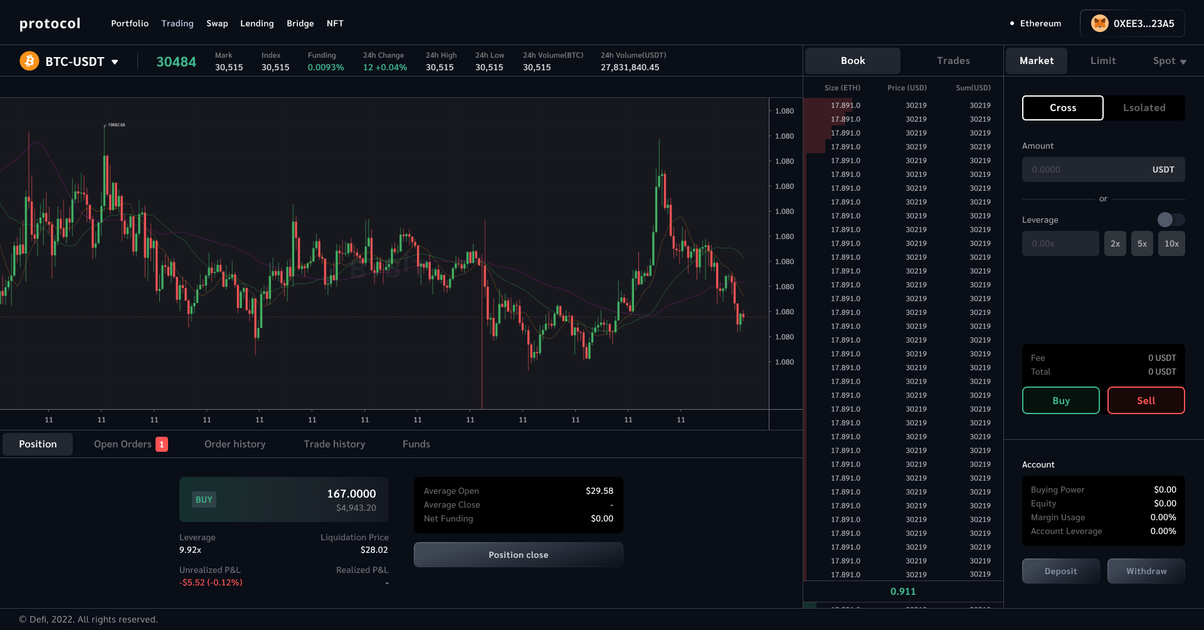Click the MetaMask fox wallet icon
The width and height of the screenshot is (1204, 630).
(1099, 23)
